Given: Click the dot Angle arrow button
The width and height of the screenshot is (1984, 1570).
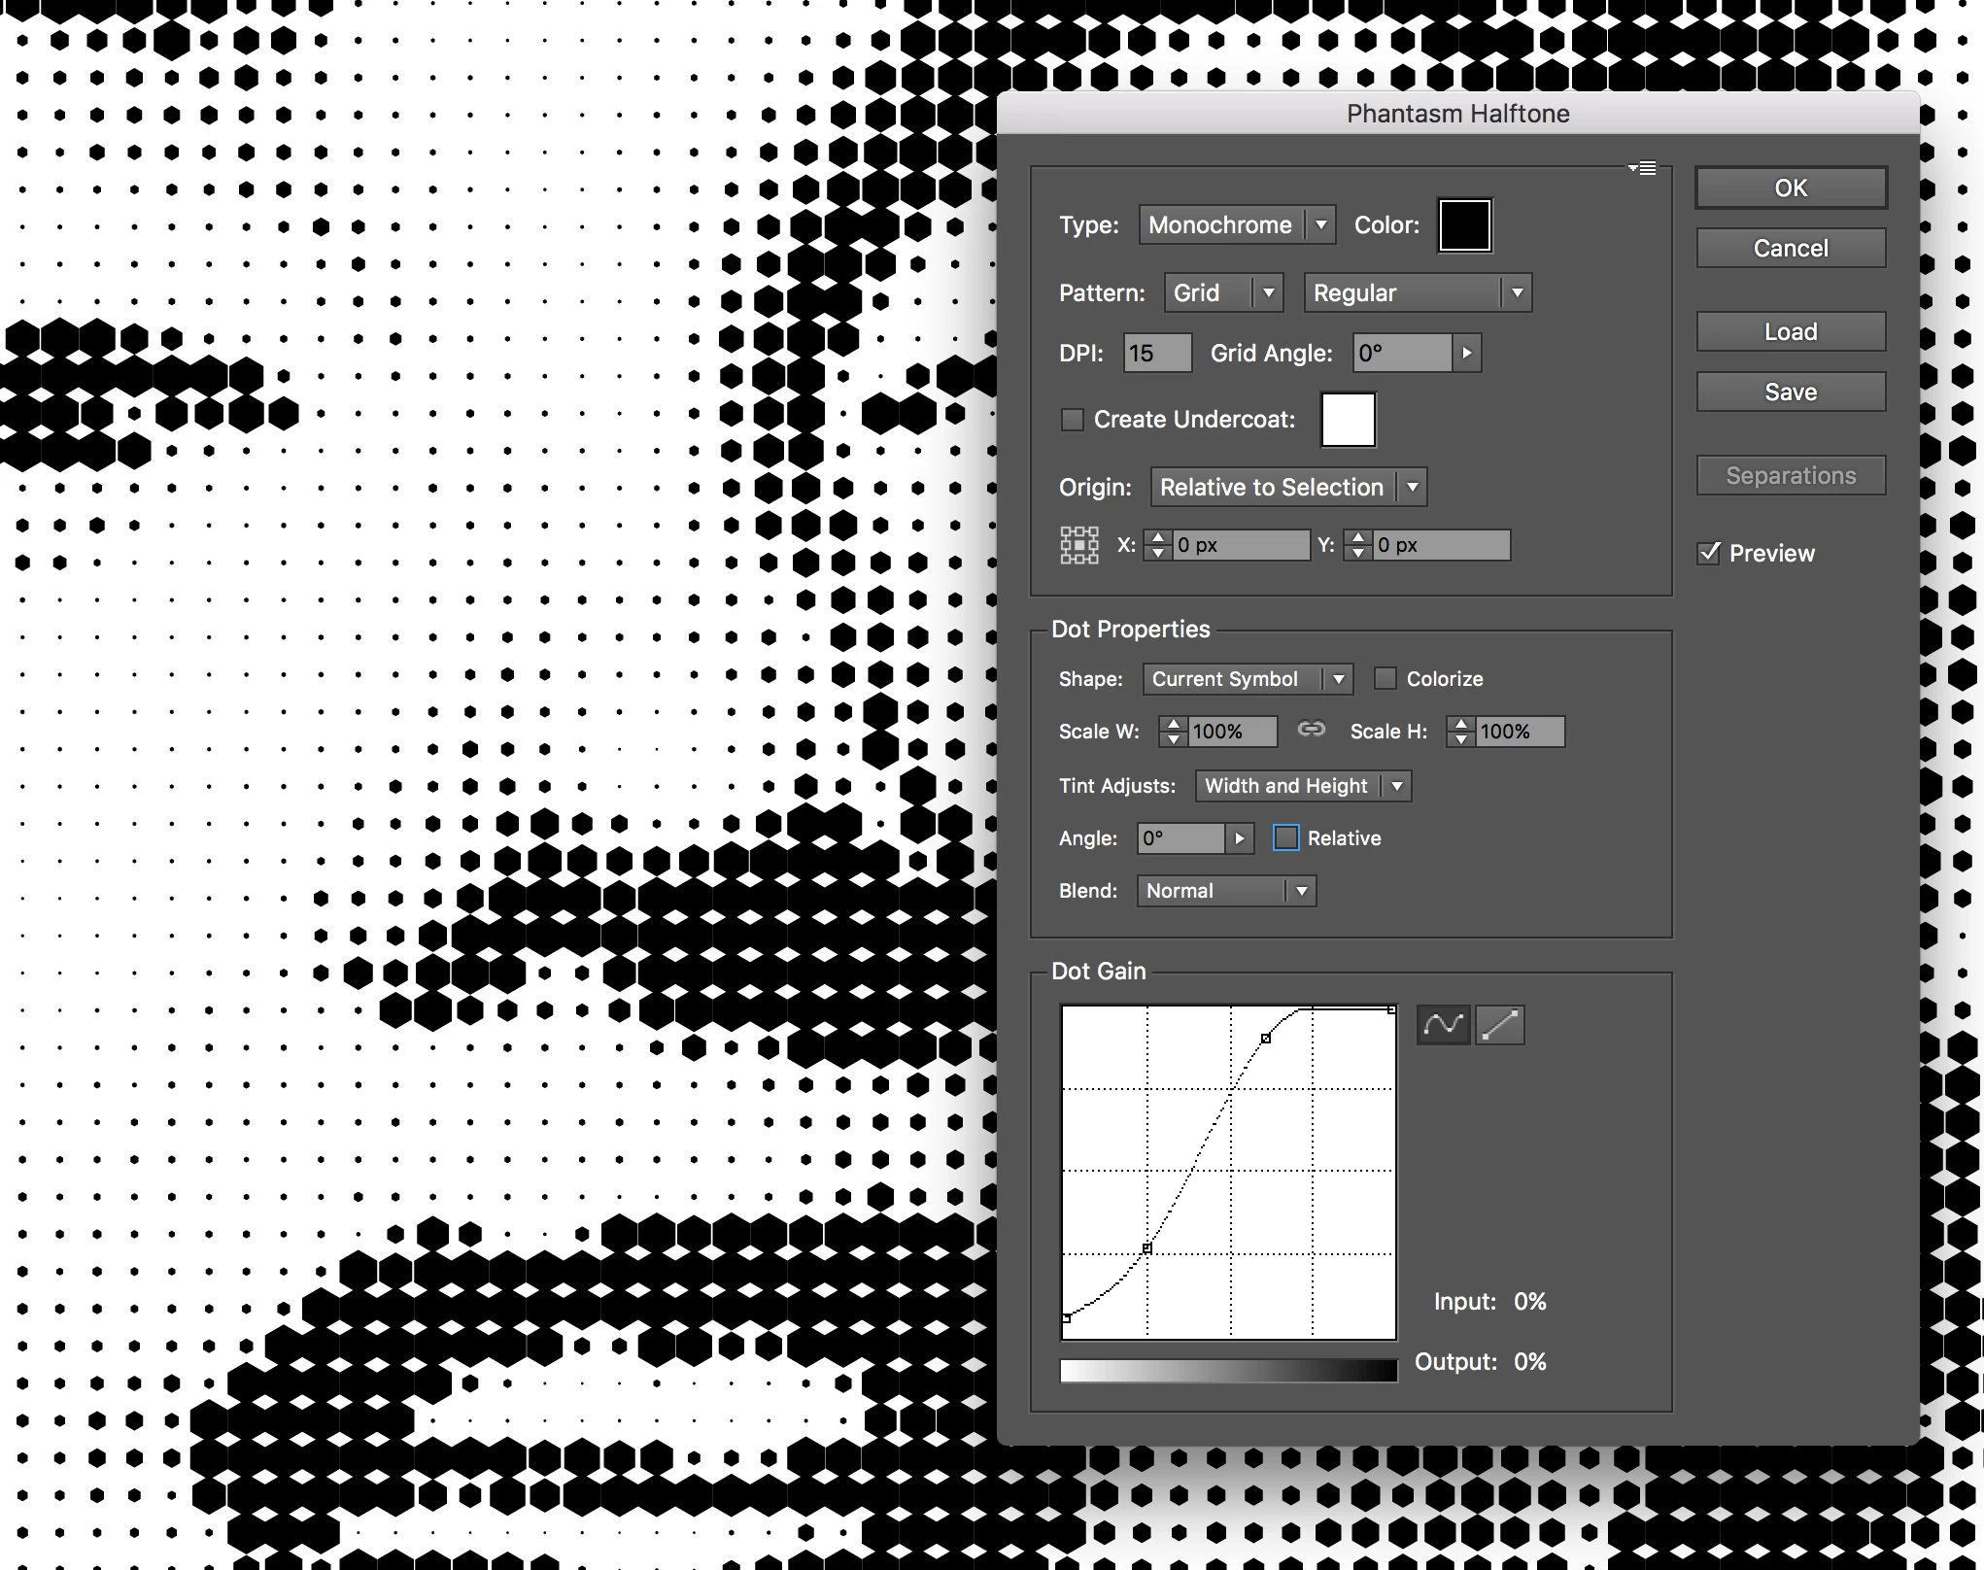Looking at the screenshot, I should (1239, 838).
